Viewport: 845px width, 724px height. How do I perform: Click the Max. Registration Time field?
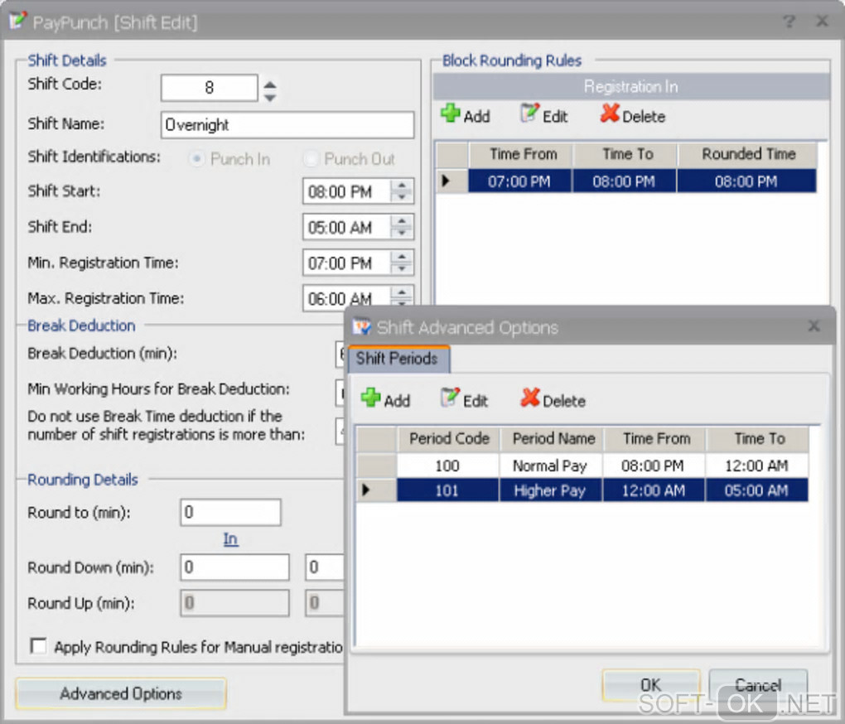(348, 298)
